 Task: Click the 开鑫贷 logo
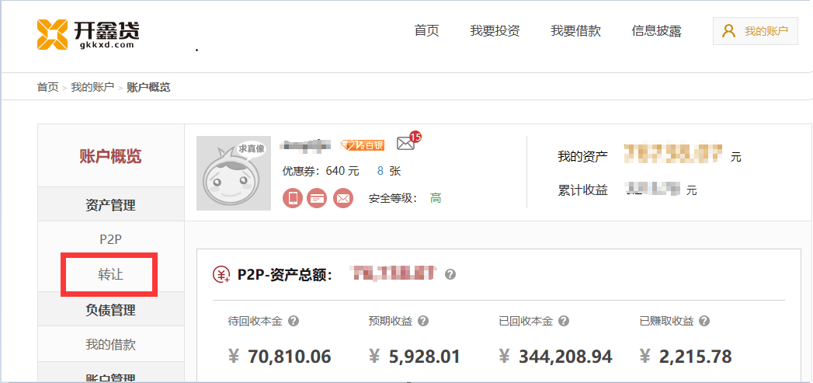(88, 33)
